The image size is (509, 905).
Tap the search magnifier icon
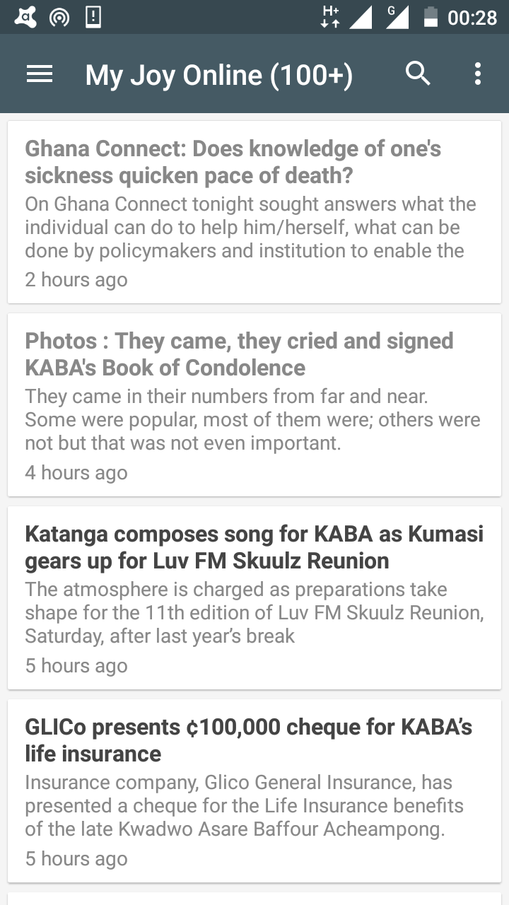(418, 73)
